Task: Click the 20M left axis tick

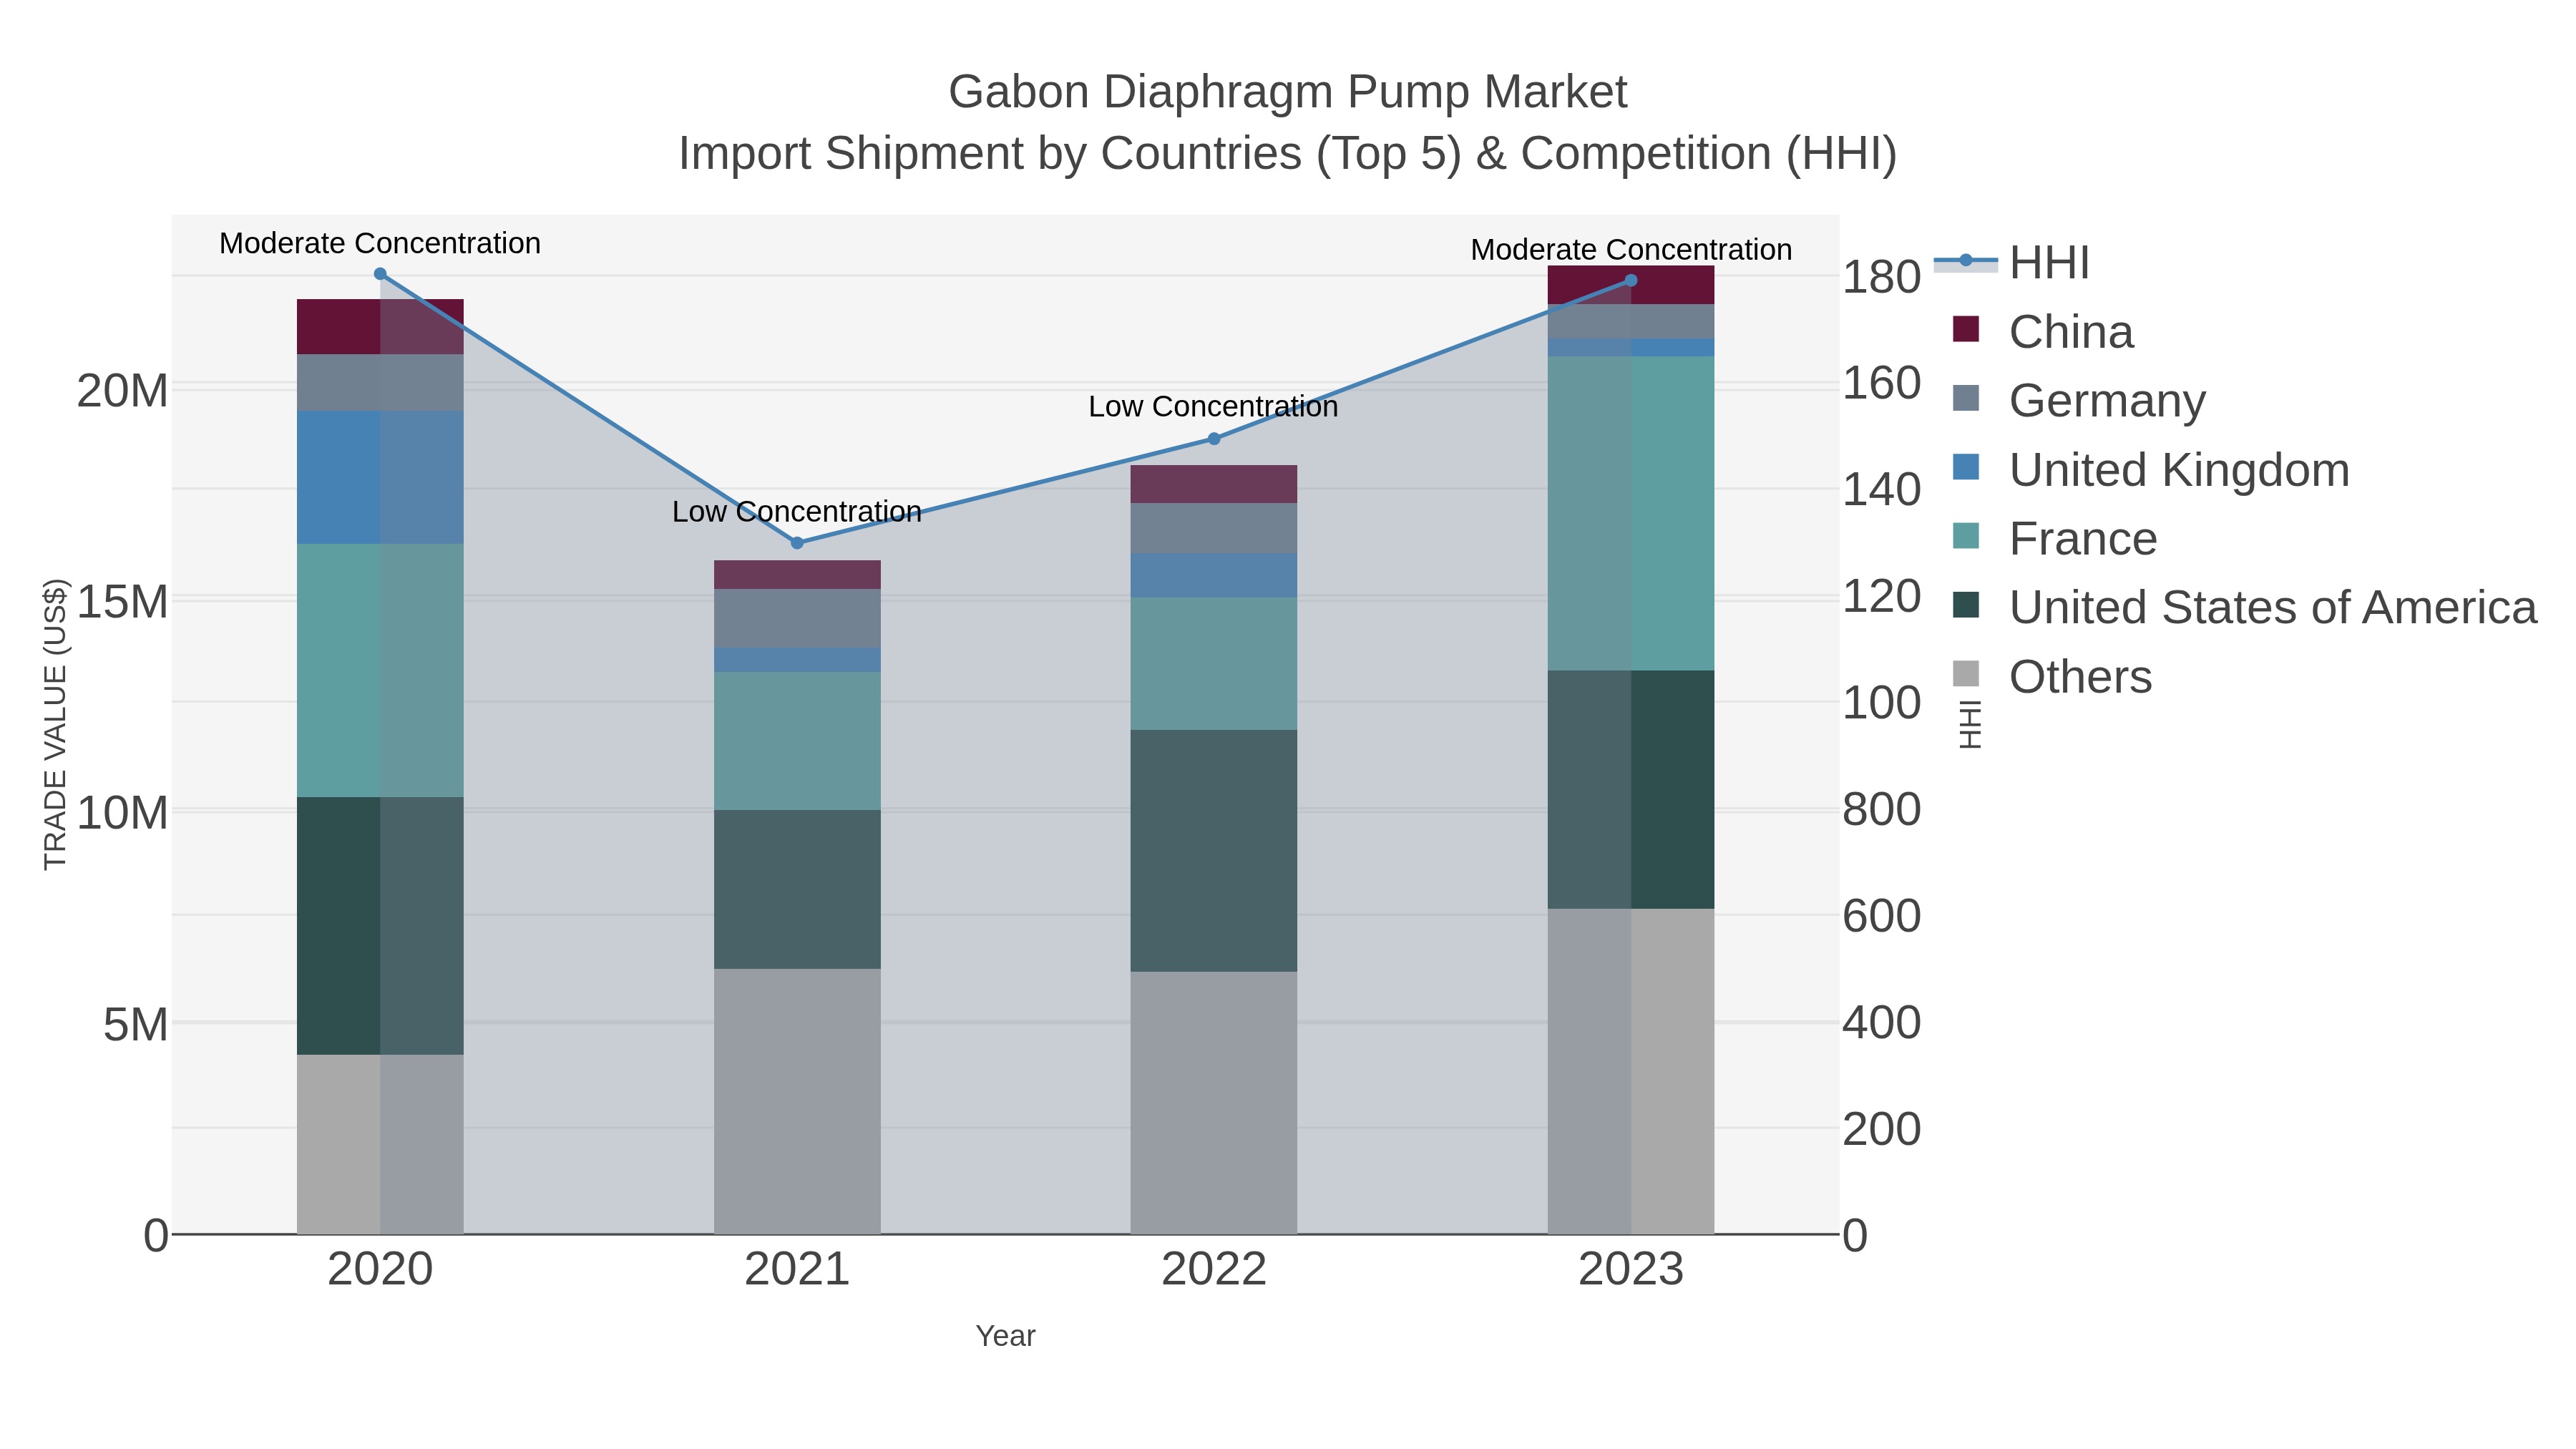Action: point(122,391)
